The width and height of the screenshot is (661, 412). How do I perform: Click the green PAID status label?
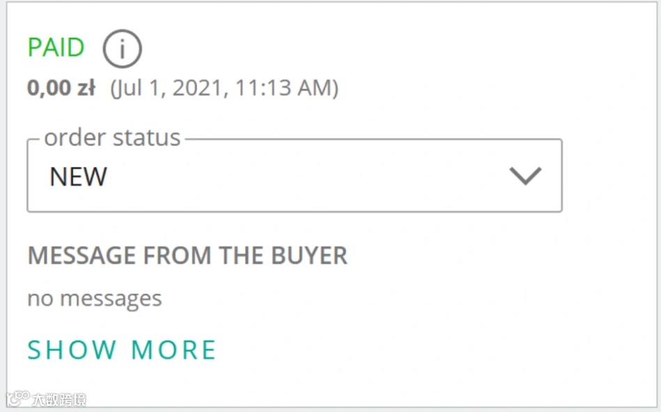(x=56, y=48)
